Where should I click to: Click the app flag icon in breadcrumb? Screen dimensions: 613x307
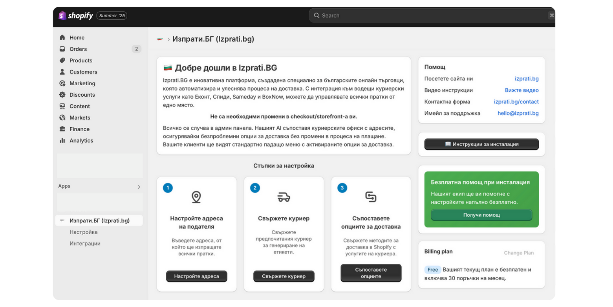[x=160, y=39]
